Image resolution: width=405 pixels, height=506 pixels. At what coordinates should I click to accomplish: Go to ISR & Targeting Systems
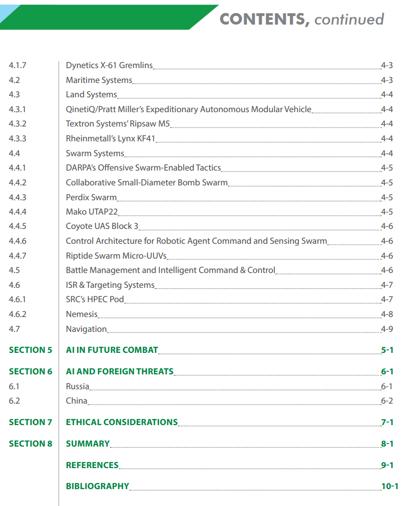[x=110, y=285]
